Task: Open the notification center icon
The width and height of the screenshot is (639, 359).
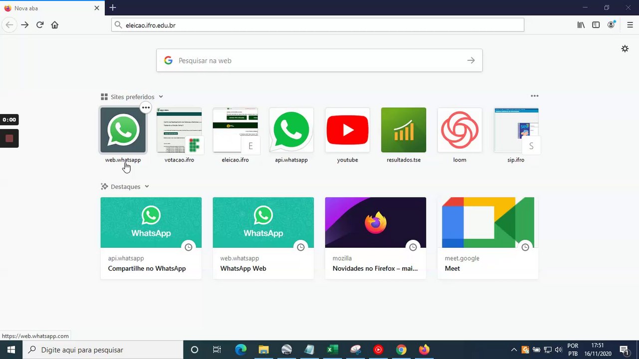Action: (624, 350)
